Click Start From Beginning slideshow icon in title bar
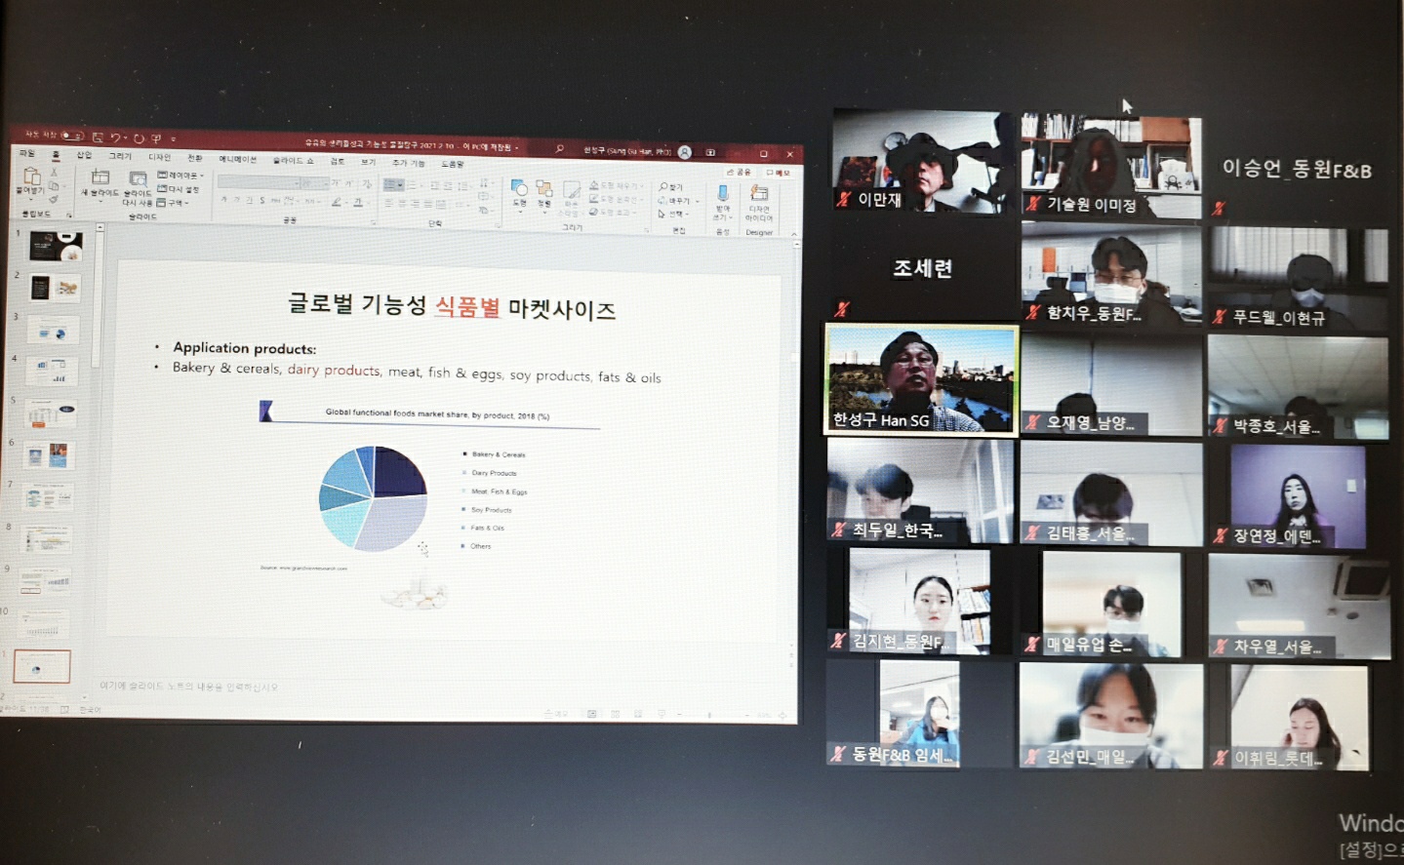 156,138
